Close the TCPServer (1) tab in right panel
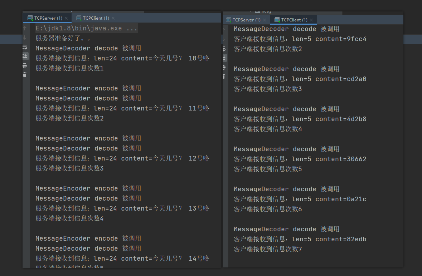The height and width of the screenshot is (276, 422). [x=265, y=20]
